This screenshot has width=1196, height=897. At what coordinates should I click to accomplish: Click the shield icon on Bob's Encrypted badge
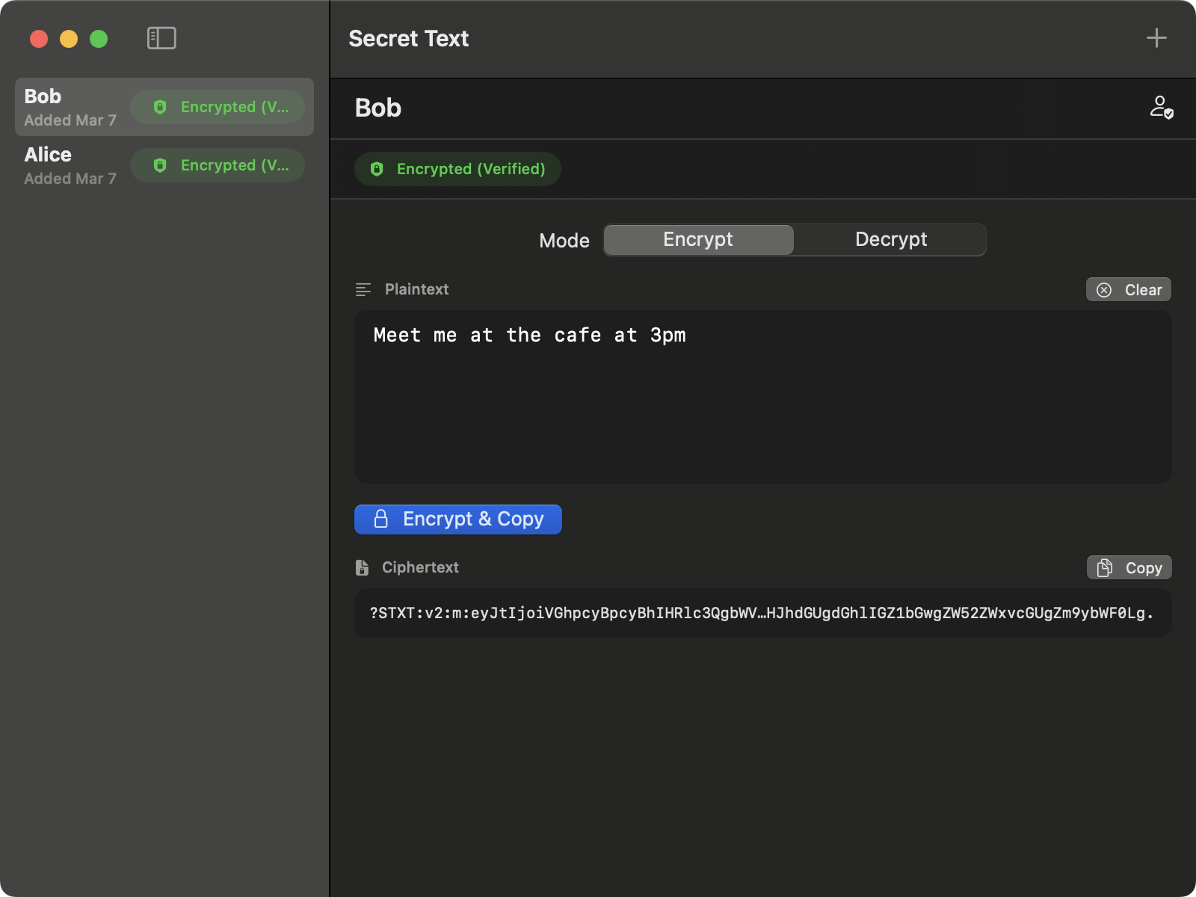[x=161, y=106]
